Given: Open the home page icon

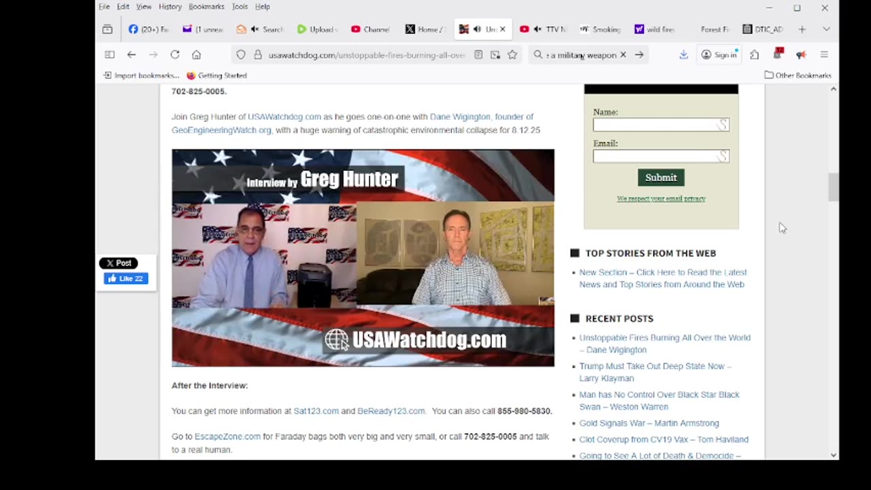Looking at the screenshot, I should 197,54.
